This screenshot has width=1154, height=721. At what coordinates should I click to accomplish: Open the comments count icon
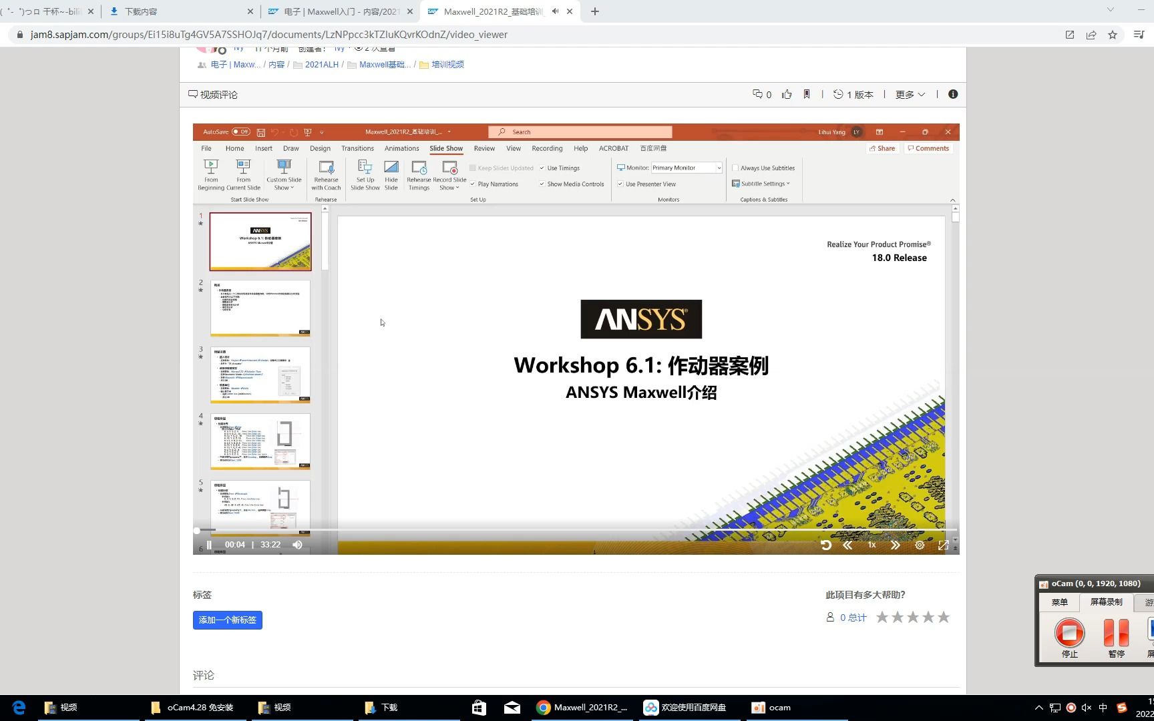761,94
